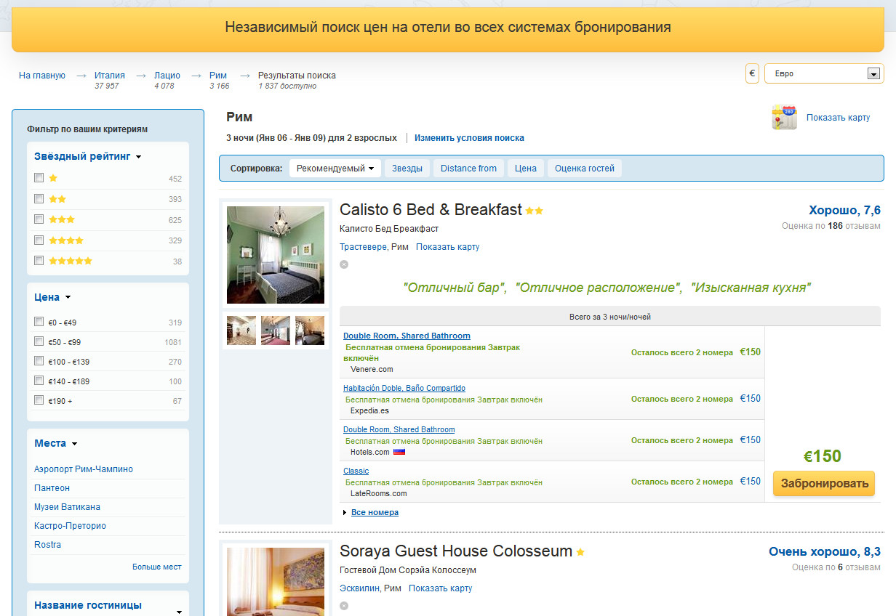Expand the Все номера list
Viewport: 896px width, 616px height.
tap(375, 512)
